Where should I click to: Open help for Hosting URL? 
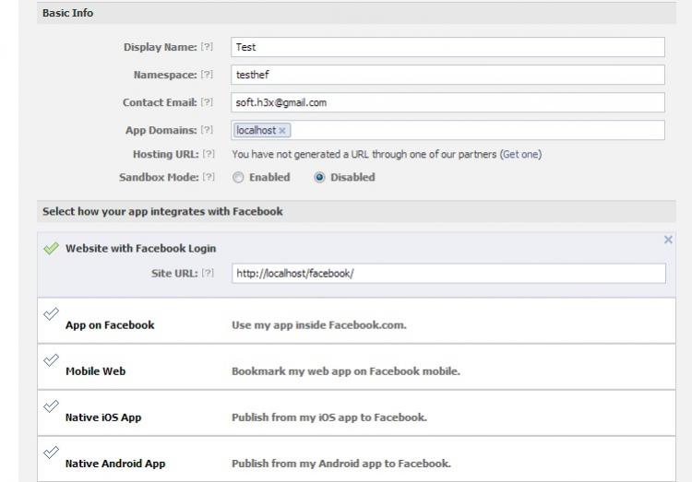(209, 154)
